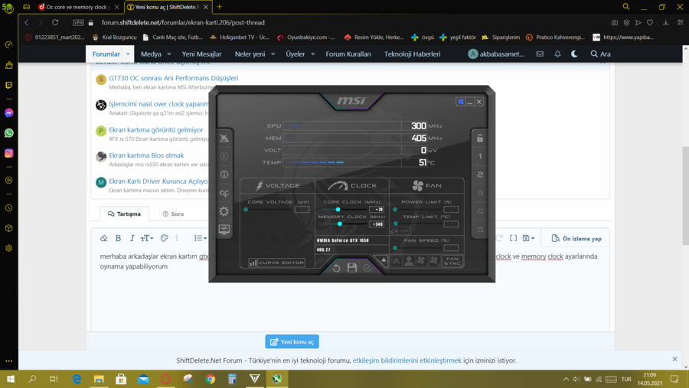This screenshot has width=689, height=388.
Task: Switch to the Soru tab
Action: tap(173, 214)
